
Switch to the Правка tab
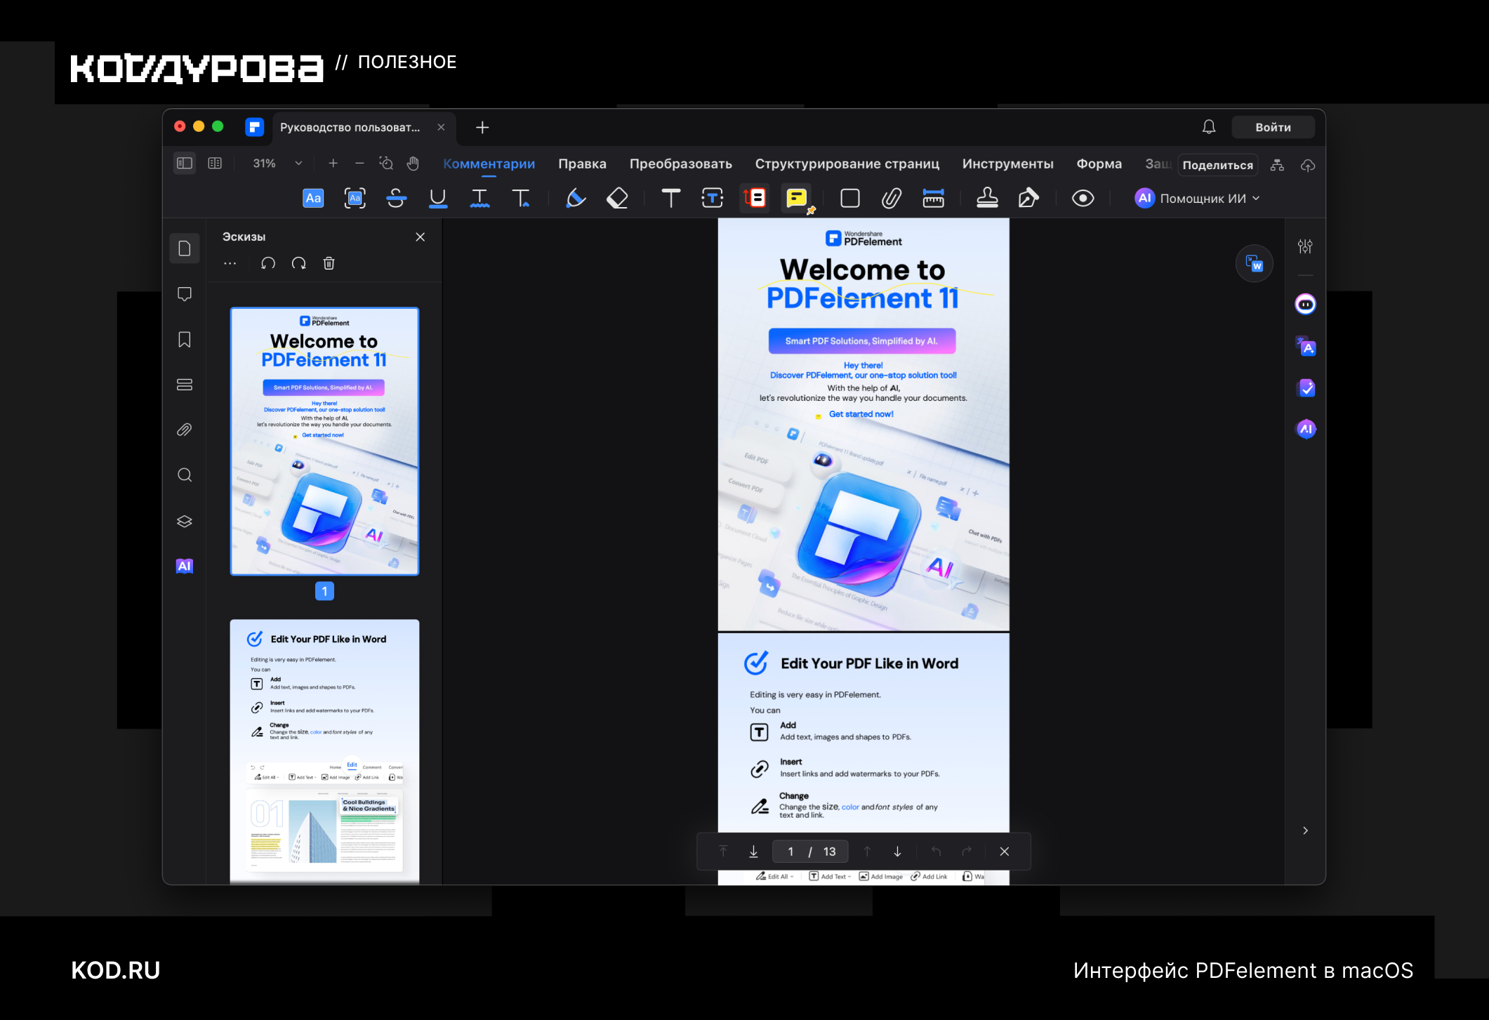pos(582,164)
